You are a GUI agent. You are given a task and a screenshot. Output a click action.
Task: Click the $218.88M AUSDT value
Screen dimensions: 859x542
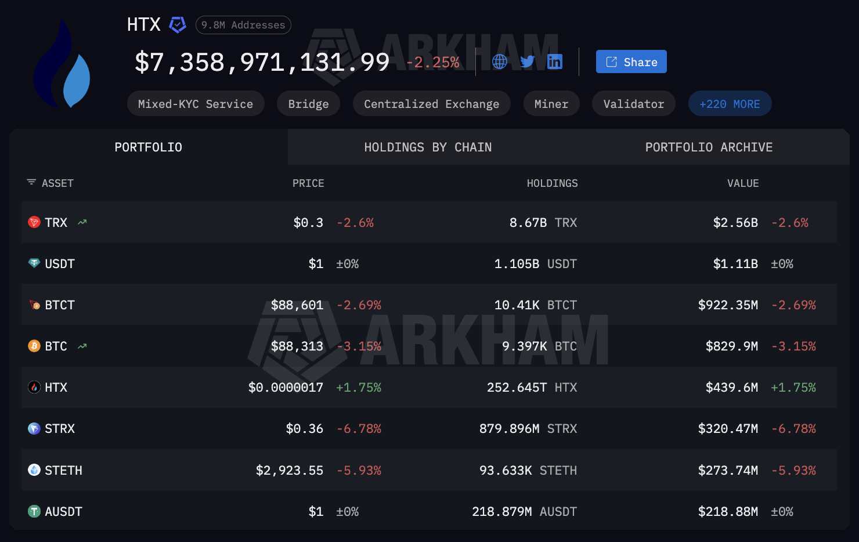click(x=728, y=511)
